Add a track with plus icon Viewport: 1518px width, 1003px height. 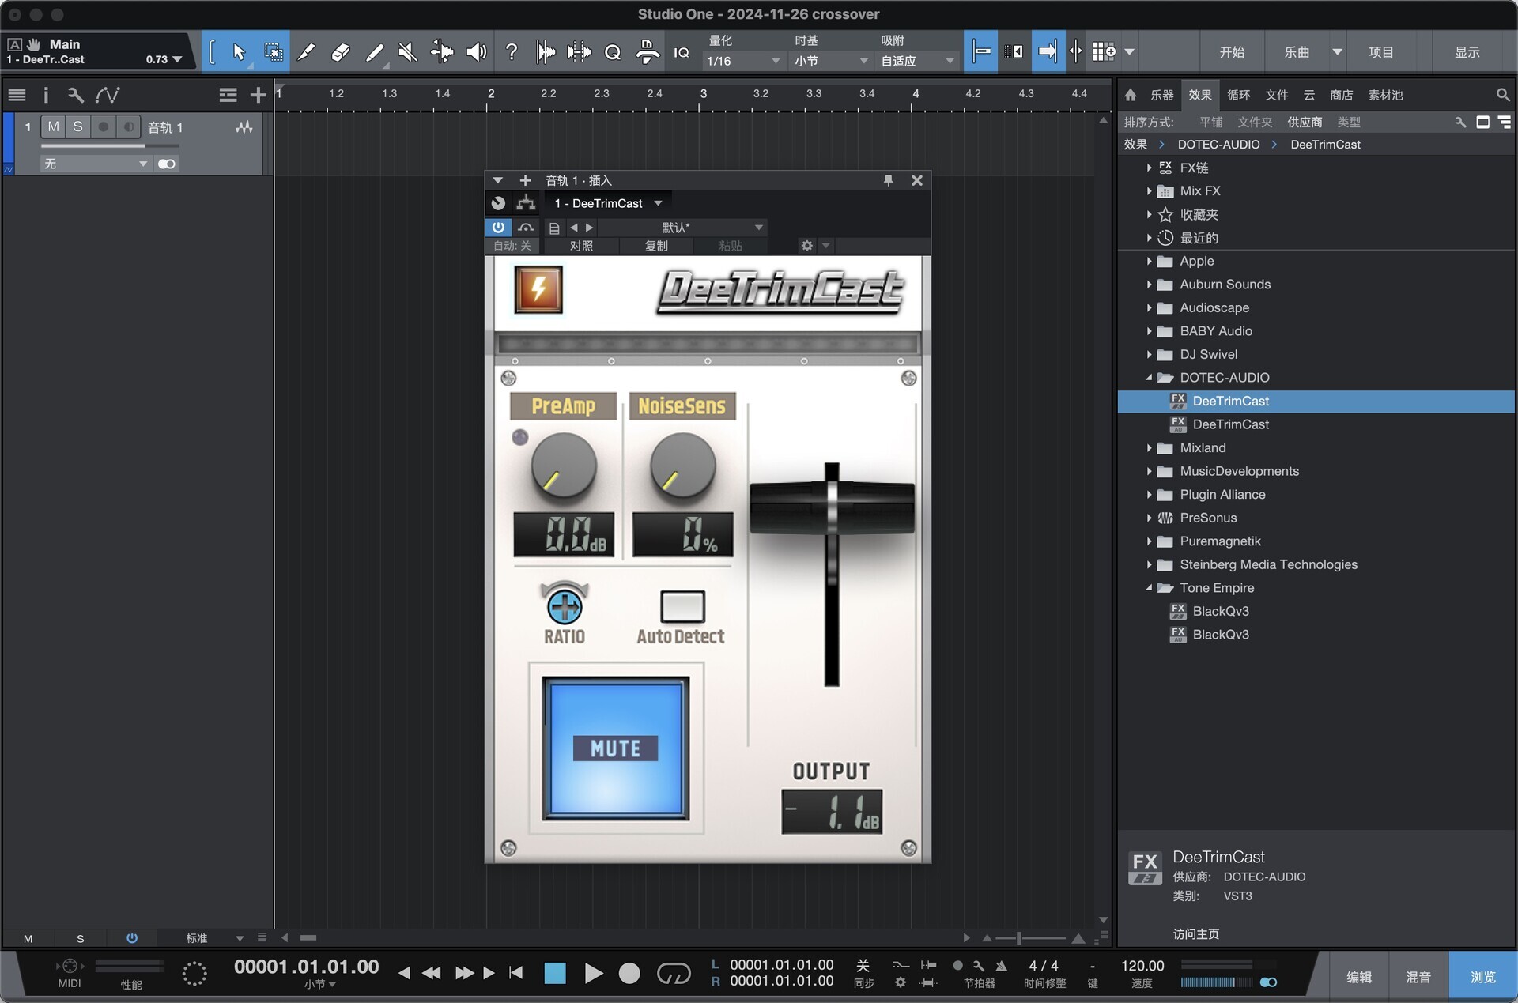tap(258, 96)
